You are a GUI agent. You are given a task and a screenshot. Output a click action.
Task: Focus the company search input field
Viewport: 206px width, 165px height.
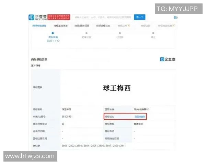pyautogui.click(x=103, y=17)
